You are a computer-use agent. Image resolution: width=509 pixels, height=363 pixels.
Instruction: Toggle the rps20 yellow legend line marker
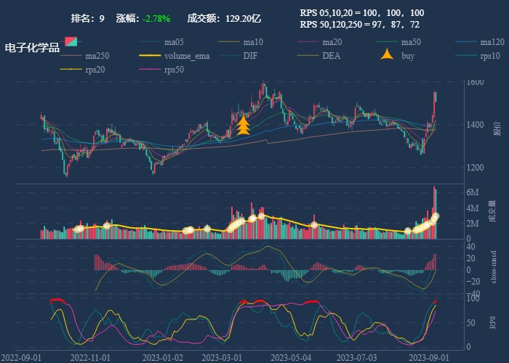70,70
